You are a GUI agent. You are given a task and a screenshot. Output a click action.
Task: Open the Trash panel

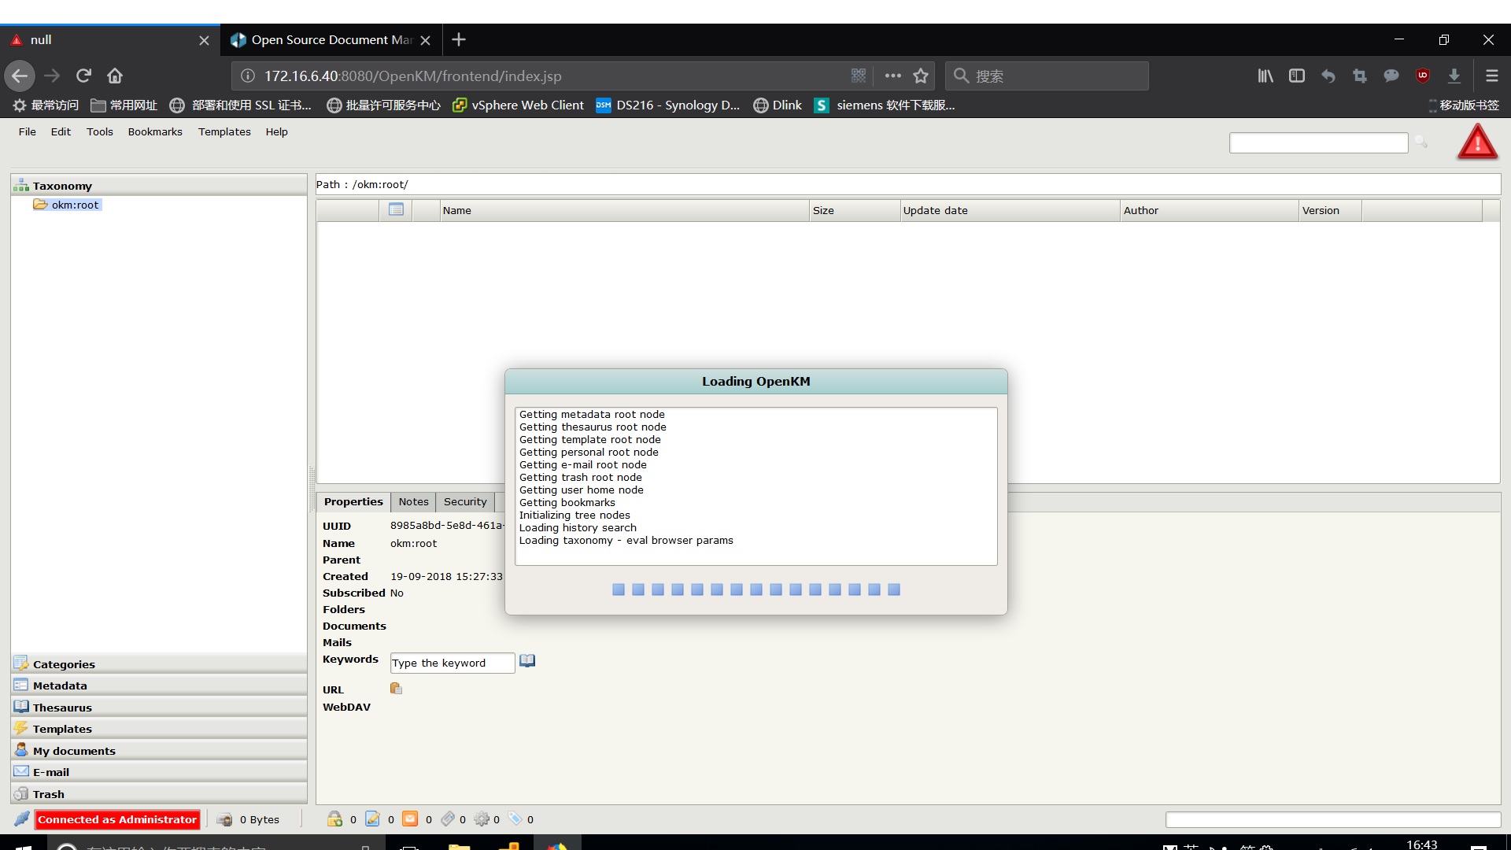(49, 794)
